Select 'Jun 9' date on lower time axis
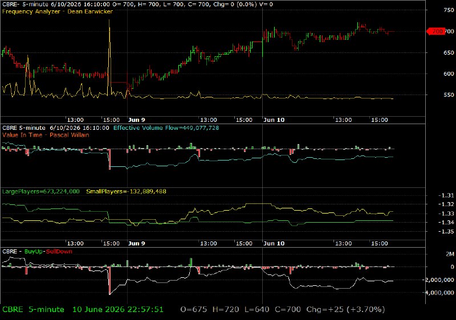 pyautogui.click(x=136, y=243)
